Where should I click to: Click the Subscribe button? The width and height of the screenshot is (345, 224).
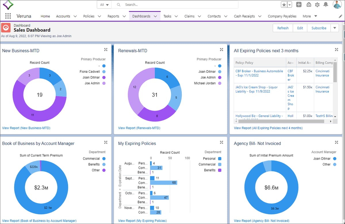[x=319, y=28]
